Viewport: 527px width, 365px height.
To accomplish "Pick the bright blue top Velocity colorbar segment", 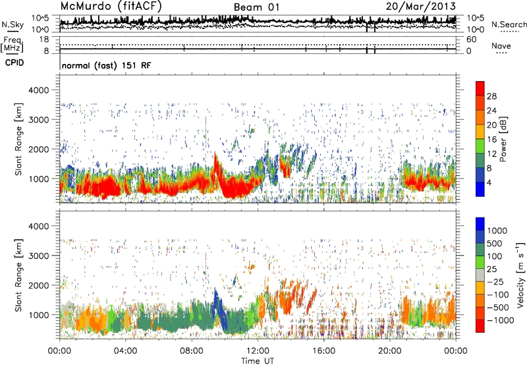I will (480, 224).
